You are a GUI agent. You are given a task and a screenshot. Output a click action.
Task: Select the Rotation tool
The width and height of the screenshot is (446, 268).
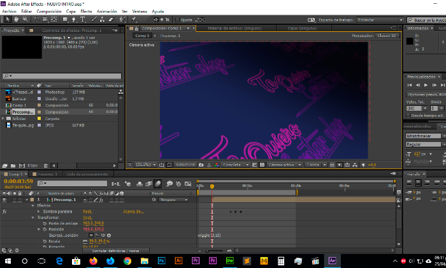(36, 19)
